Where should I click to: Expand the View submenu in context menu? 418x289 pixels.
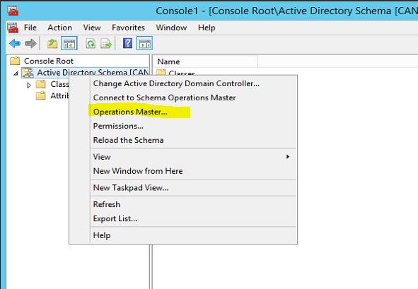point(194,157)
